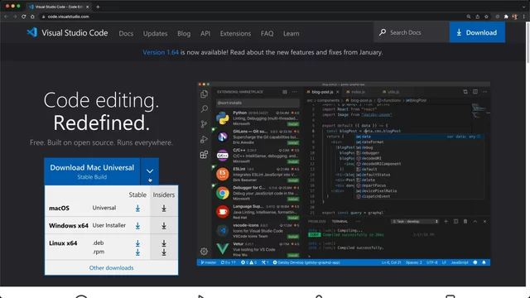Open the Extensions navigation item
Screen dimensions: 530x298
point(235,33)
